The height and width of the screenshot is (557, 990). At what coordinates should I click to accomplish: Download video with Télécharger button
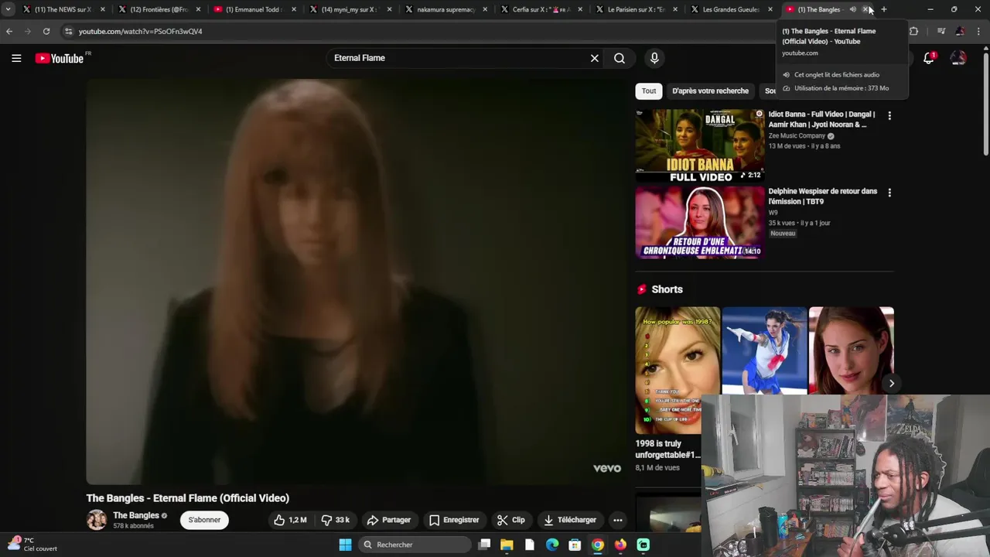[x=569, y=520]
